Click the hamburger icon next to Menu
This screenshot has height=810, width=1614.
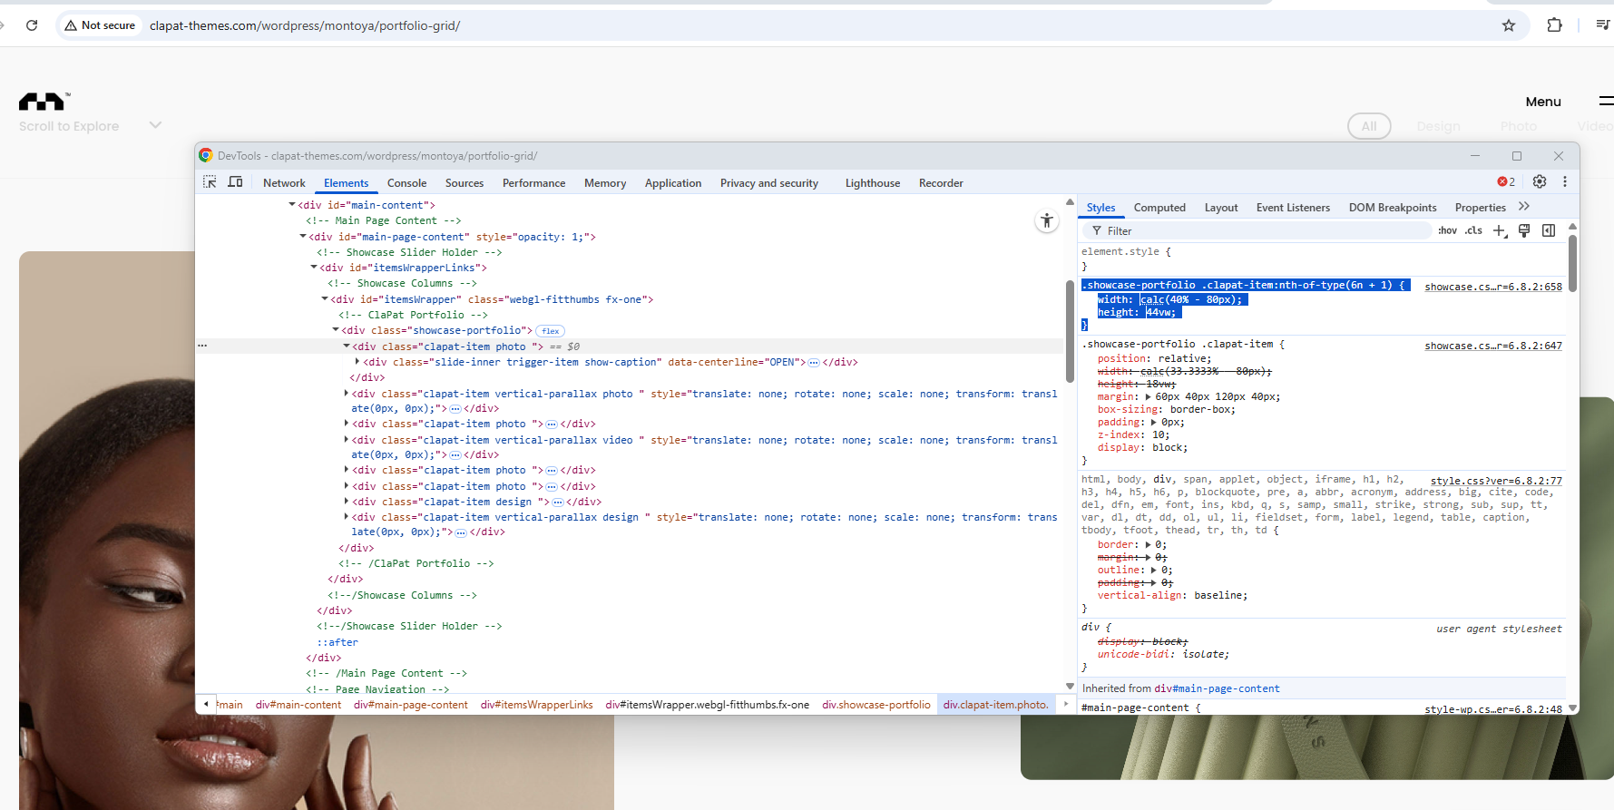click(x=1606, y=101)
